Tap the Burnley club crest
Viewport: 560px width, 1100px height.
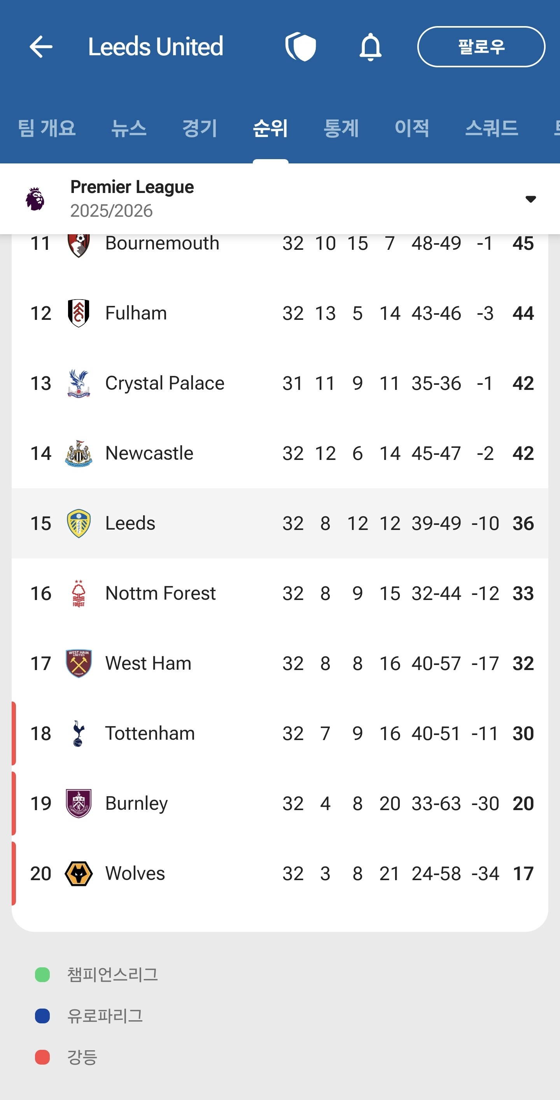point(79,803)
